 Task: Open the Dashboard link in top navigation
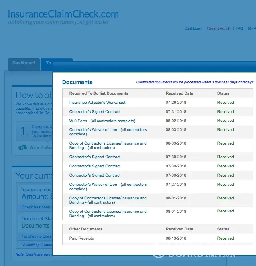193,28
